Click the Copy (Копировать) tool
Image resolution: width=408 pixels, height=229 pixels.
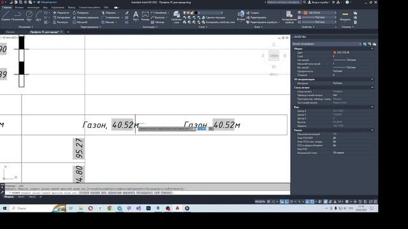pos(61,17)
